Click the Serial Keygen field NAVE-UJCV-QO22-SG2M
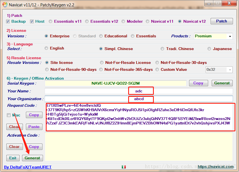The width and height of the screenshot is (239, 172). 116,83
